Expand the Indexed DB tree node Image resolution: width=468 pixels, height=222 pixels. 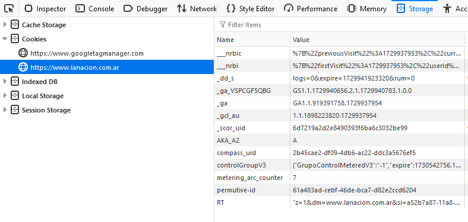click(5, 82)
